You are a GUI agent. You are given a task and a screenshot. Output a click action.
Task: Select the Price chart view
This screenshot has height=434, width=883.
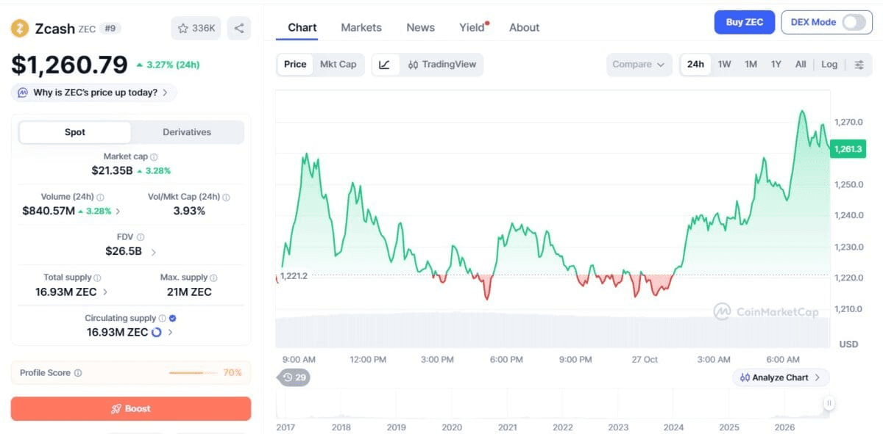(295, 65)
